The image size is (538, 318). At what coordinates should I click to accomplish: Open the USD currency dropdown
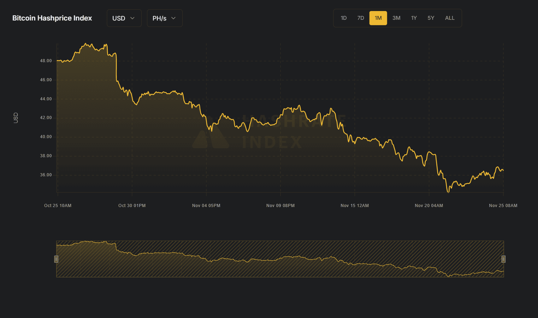[x=124, y=18]
